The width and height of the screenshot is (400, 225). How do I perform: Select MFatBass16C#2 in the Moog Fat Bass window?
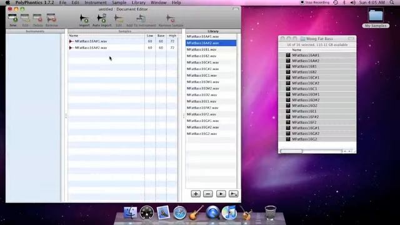click(x=317, y=83)
